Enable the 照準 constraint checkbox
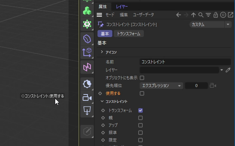235x146 pixels. (x=140, y=133)
